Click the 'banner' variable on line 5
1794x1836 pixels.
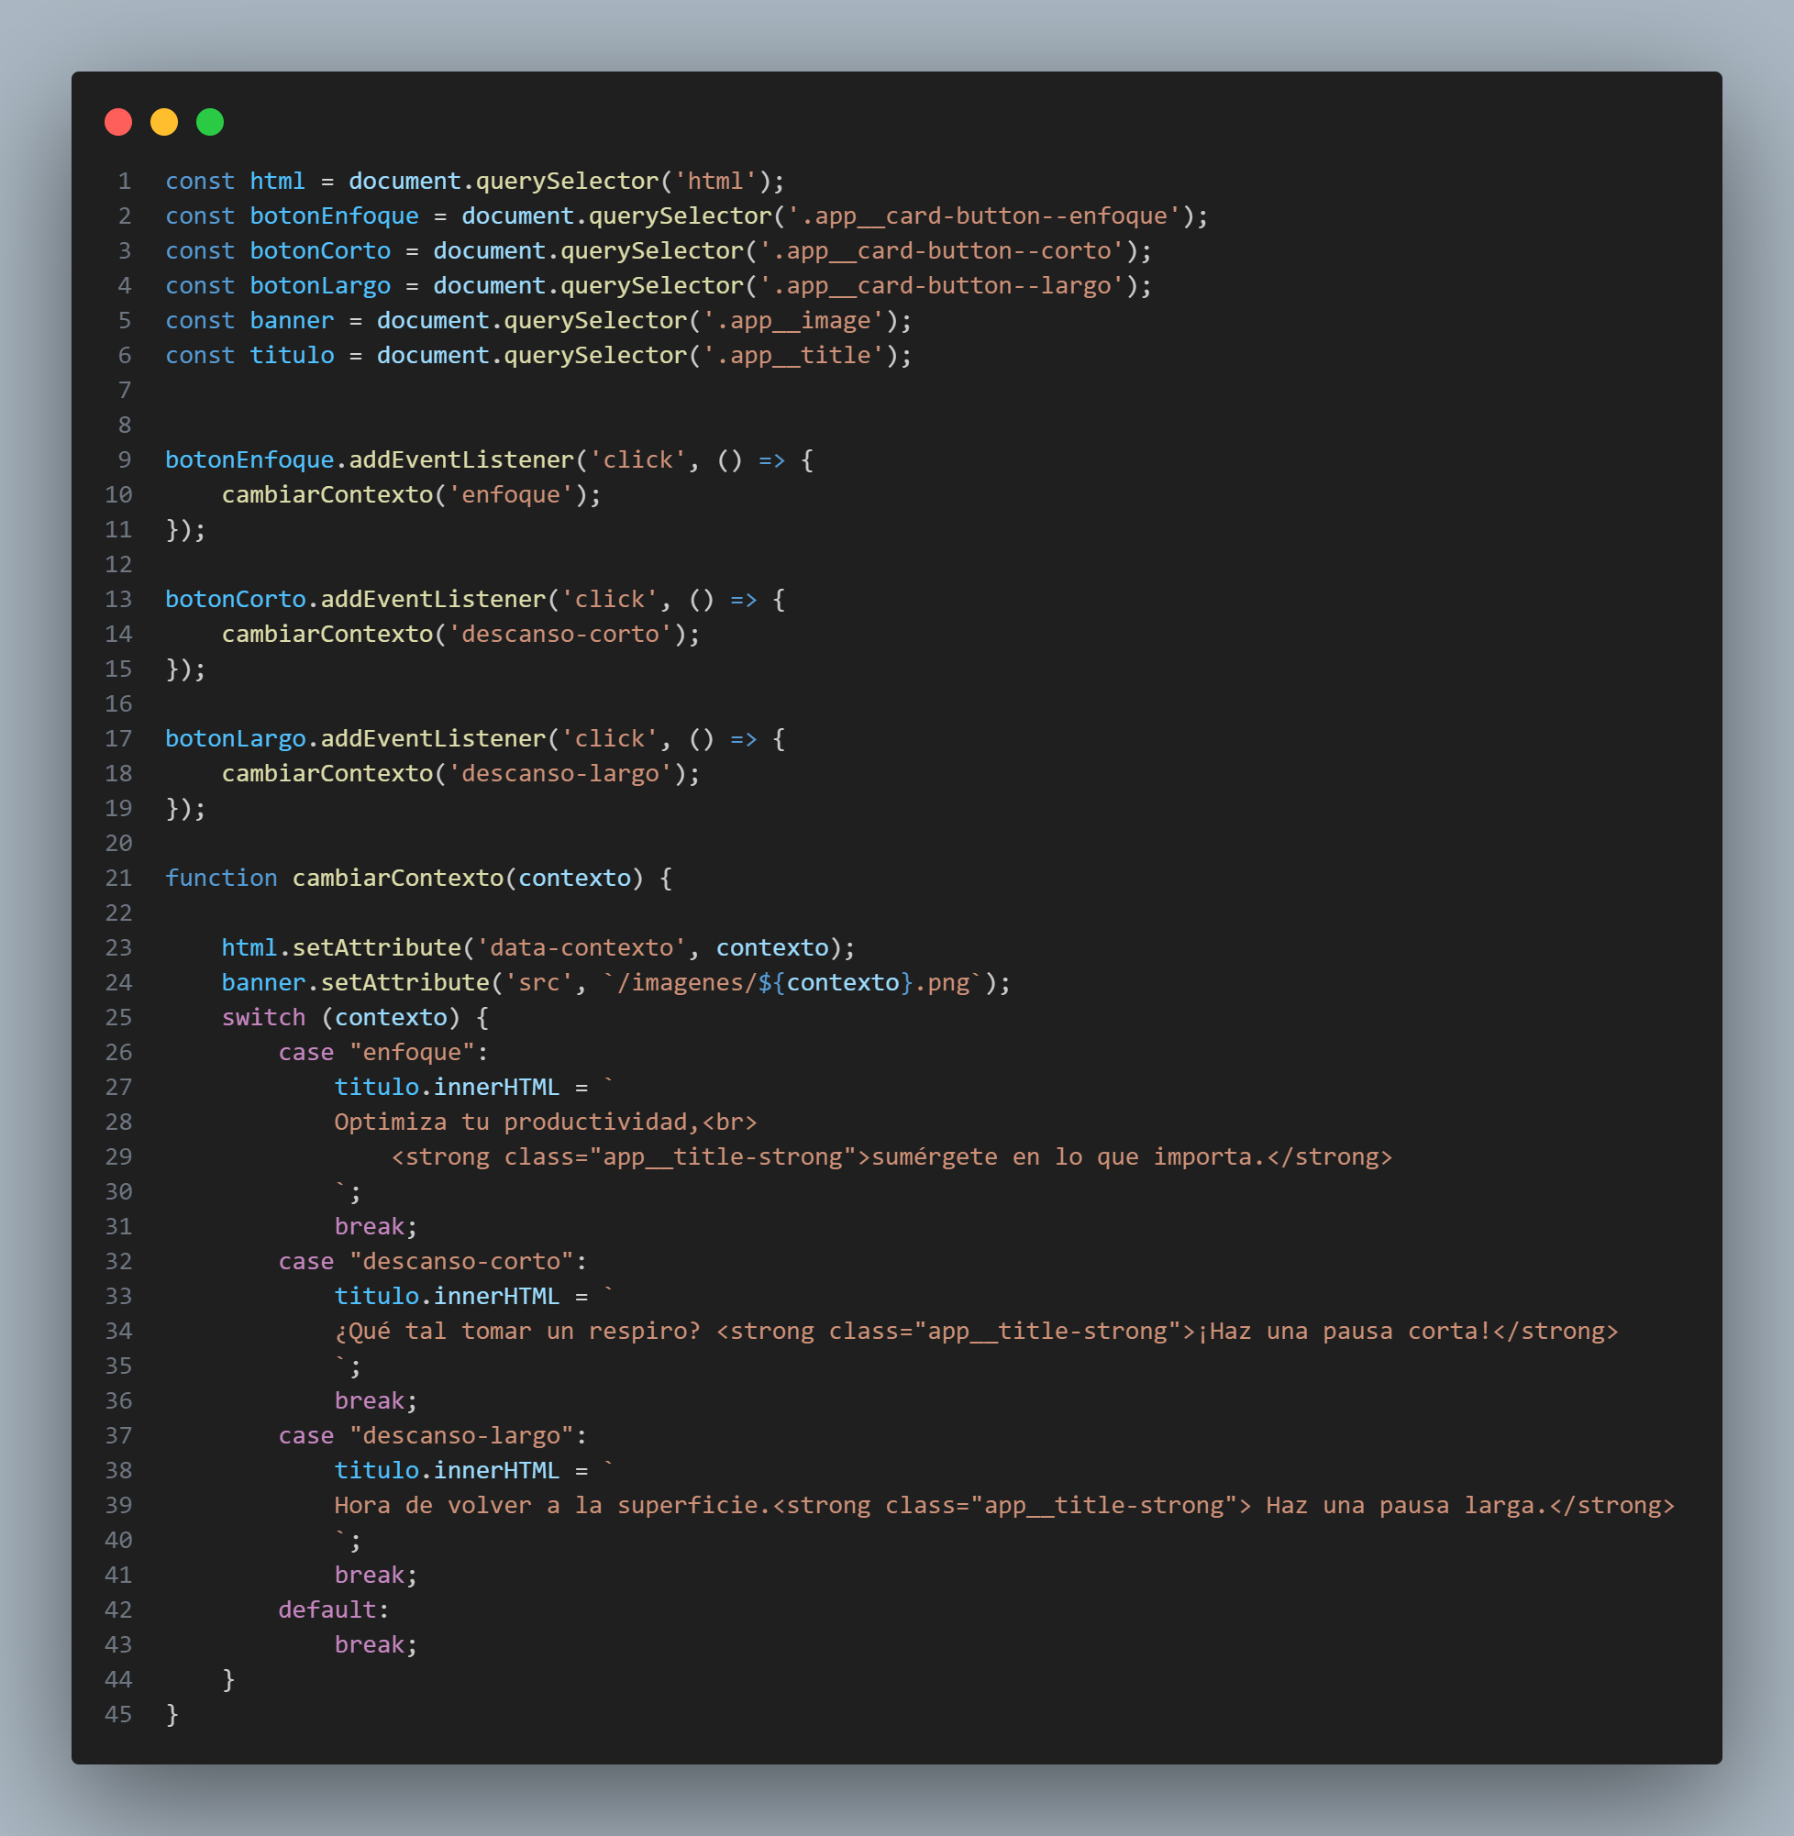tap(292, 320)
